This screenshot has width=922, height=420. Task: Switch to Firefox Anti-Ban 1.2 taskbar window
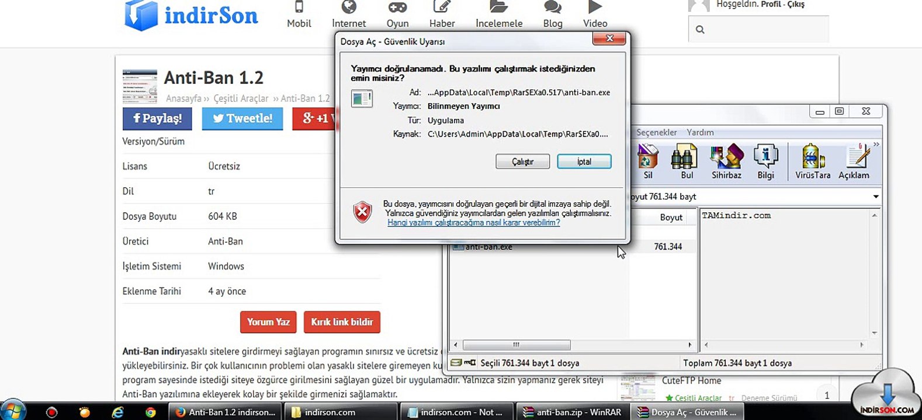pos(224,412)
